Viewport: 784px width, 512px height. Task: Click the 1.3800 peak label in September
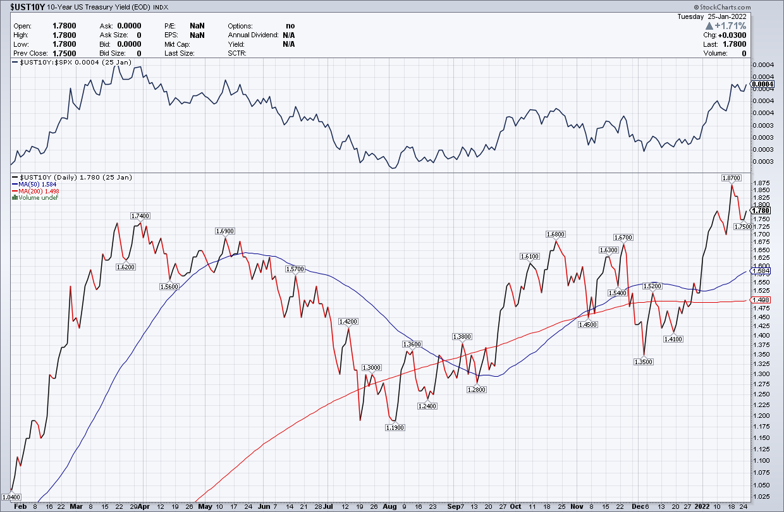[x=462, y=337]
